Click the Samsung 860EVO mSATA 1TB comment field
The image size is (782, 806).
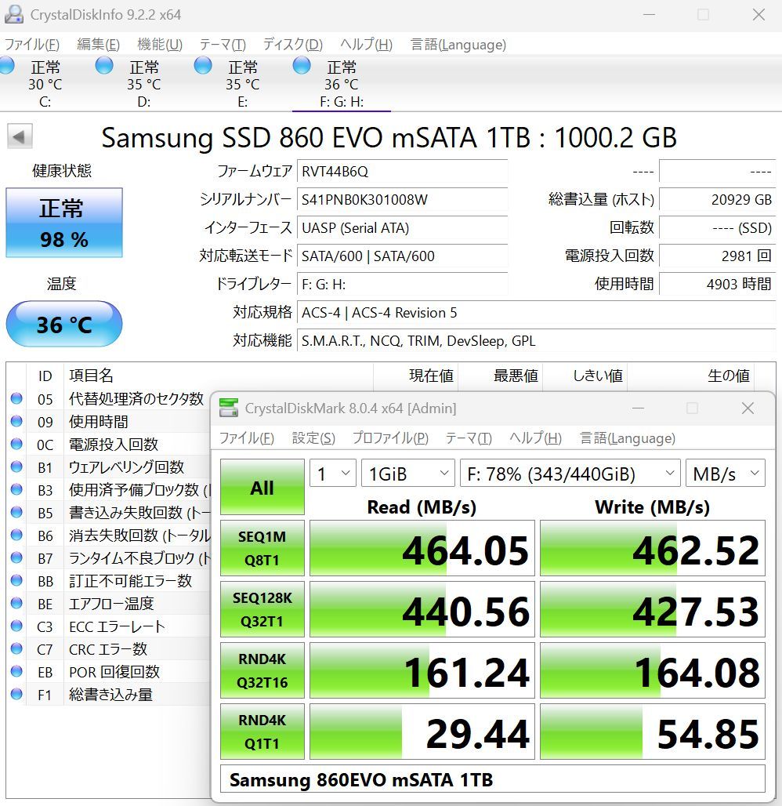[492, 779]
